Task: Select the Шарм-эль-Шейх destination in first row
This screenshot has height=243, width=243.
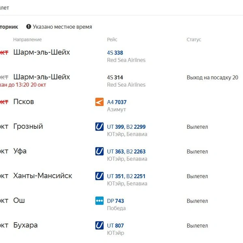Action: 42,52
